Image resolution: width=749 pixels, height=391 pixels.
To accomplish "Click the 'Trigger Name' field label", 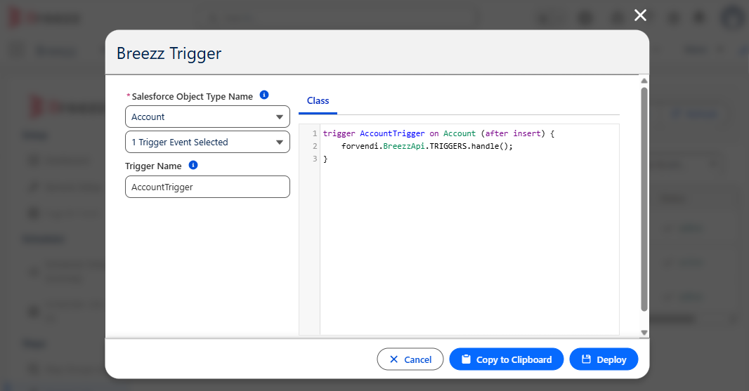I will [153, 166].
